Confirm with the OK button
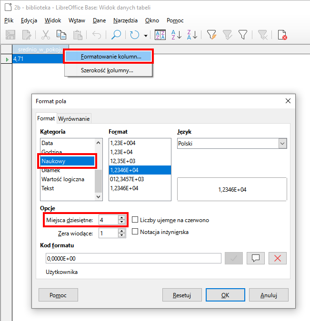310x321 pixels. pyautogui.click(x=225, y=295)
